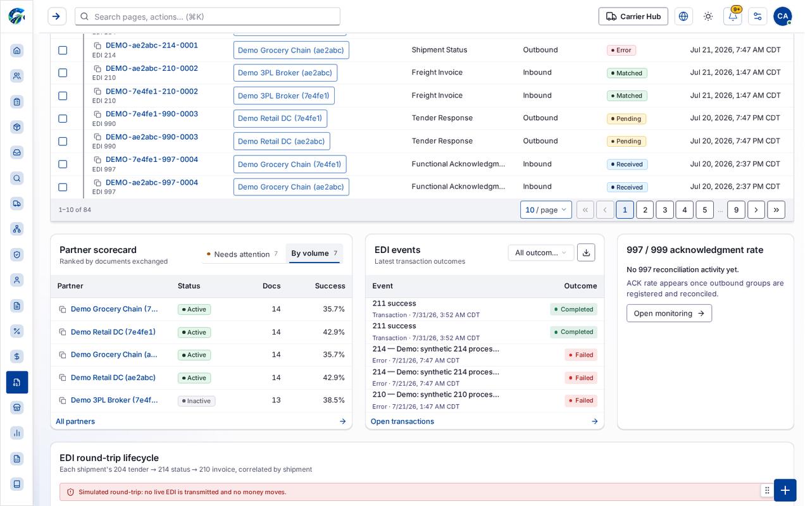Open the display settings sliders icon
This screenshot has height=506, width=810.
[757, 16]
